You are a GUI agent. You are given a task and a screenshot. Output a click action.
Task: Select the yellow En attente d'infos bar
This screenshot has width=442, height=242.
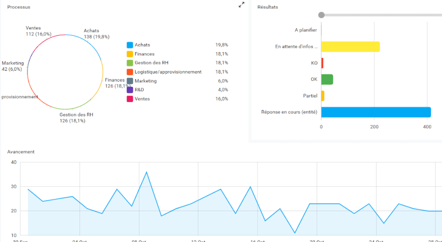pyautogui.click(x=350, y=46)
